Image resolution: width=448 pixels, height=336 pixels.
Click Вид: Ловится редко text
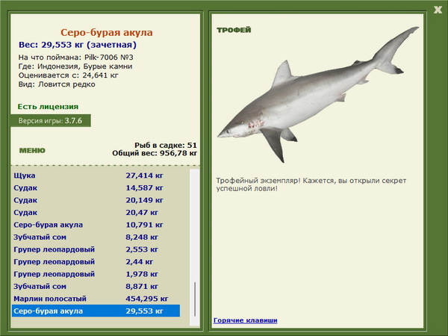coord(57,84)
